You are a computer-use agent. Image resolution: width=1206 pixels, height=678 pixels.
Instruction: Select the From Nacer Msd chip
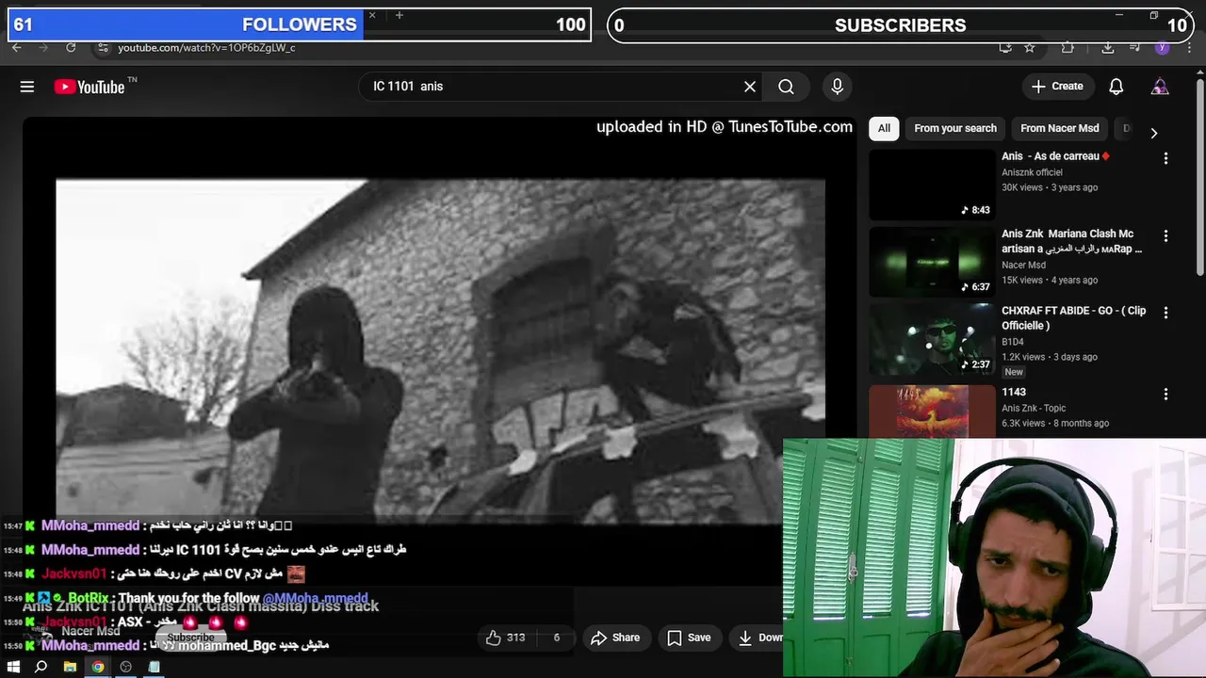point(1060,128)
